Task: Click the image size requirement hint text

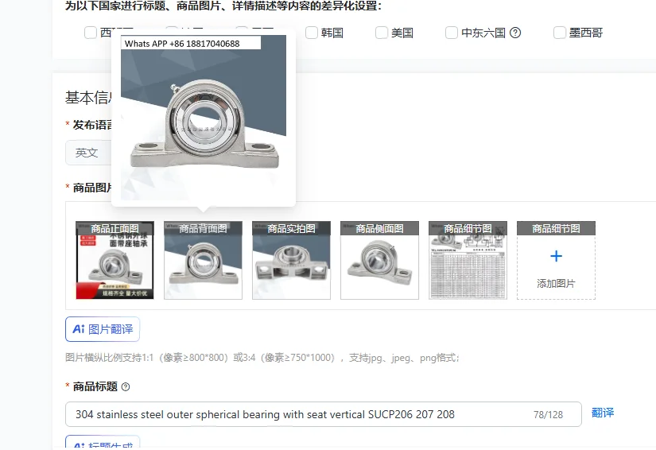Action: (262, 358)
